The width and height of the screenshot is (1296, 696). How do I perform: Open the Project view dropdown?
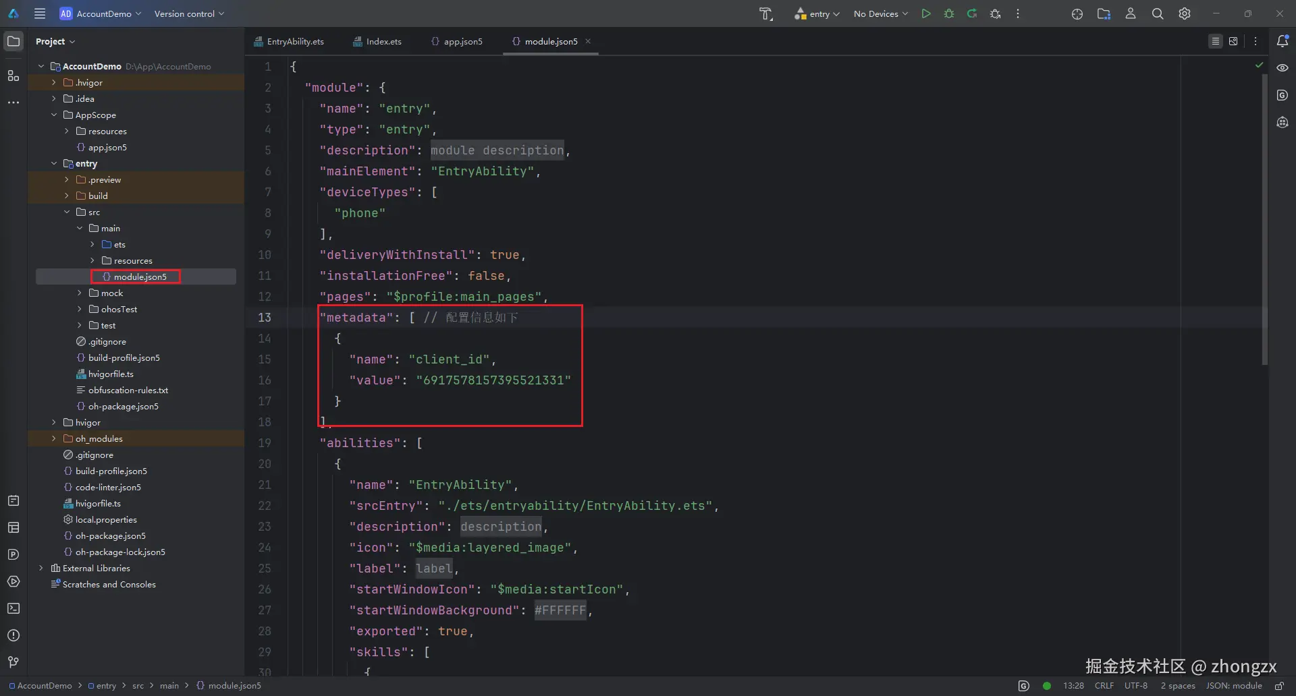click(x=55, y=41)
